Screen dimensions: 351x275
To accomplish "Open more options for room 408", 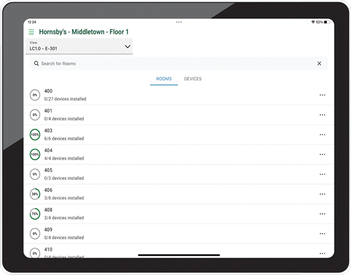I will [x=322, y=214].
